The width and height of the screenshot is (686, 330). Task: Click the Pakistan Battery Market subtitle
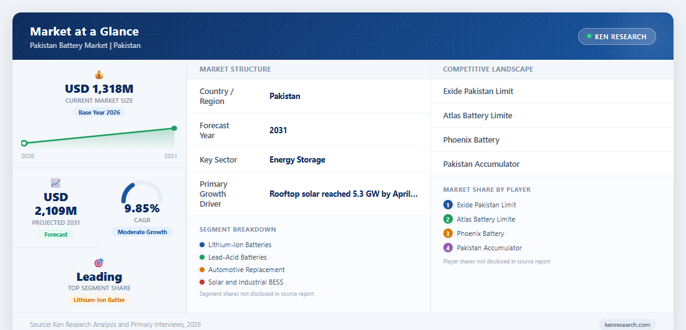[85, 45]
